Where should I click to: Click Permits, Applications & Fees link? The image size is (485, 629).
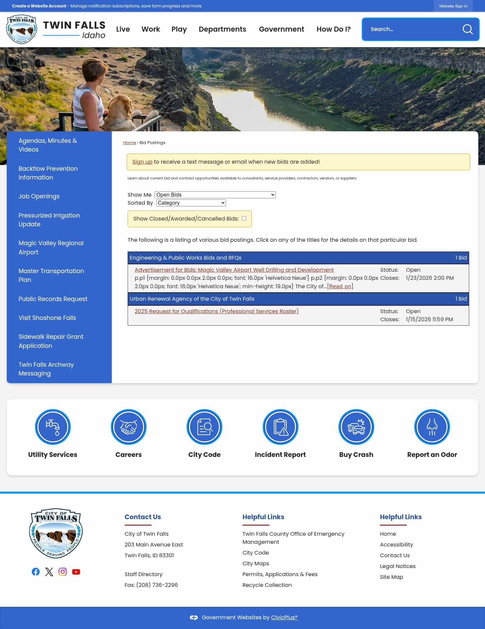pos(280,574)
